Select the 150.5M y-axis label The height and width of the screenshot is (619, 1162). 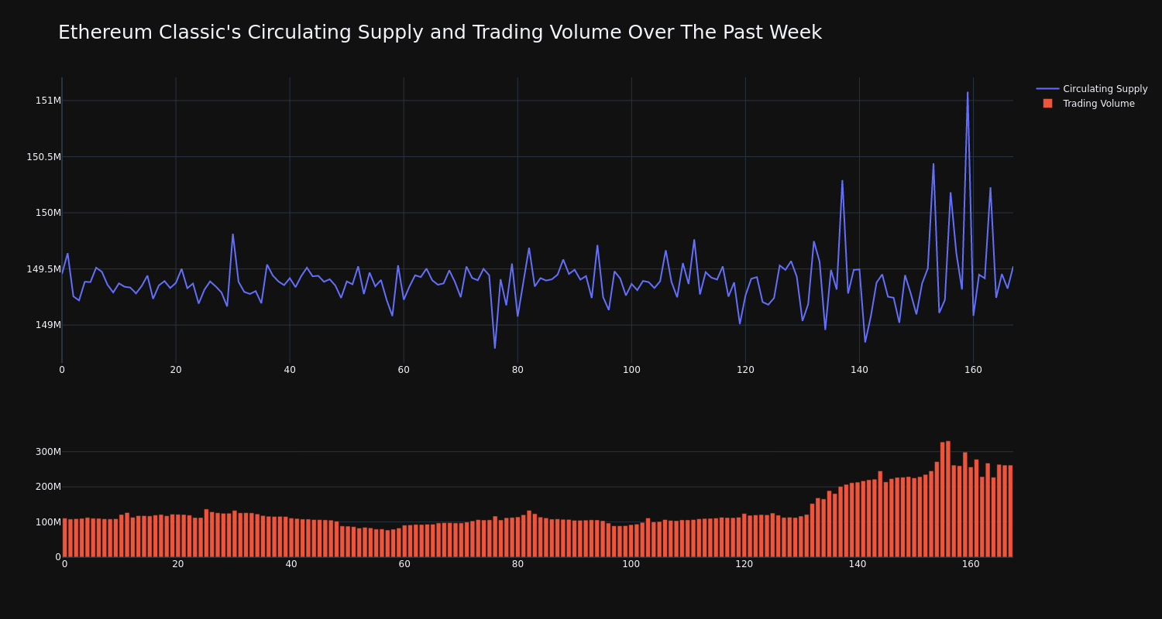point(43,157)
